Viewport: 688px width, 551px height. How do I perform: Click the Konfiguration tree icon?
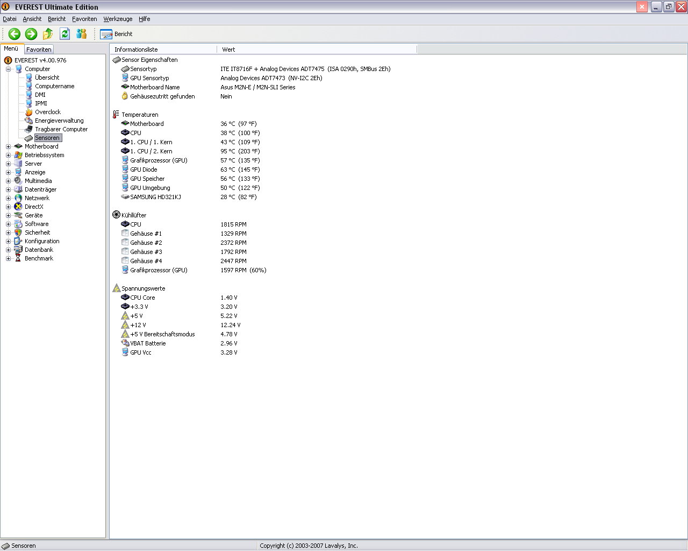[x=18, y=241]
